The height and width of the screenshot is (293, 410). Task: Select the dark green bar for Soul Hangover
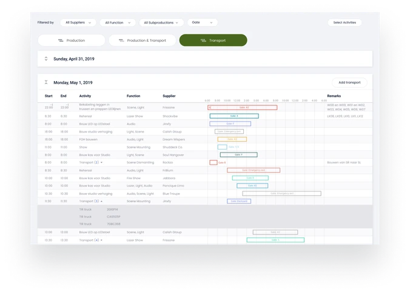pos(239,155)
